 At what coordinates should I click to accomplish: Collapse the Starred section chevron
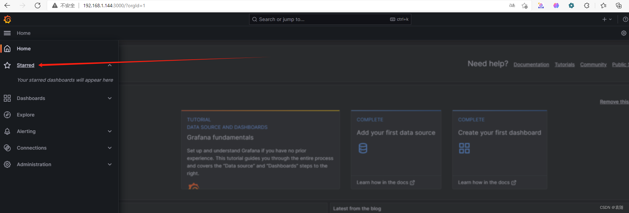[x=110, y=65]
